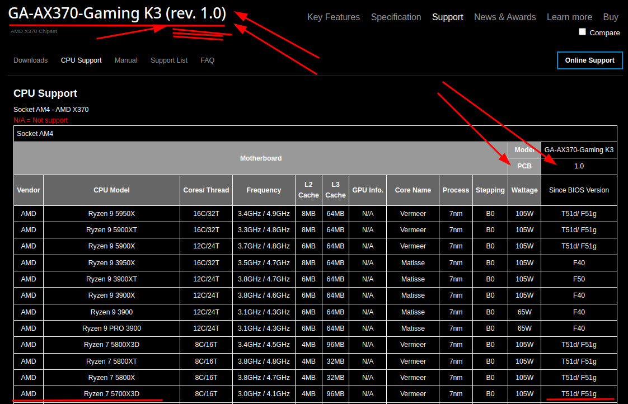Select the Ryzen 7 5800XT cell
628x404 pixels.
pyautogui.click(x=111, y=361)
